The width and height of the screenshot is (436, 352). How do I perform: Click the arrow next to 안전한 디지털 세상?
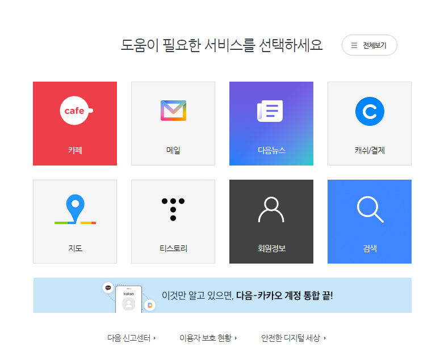tap(325, 338)
